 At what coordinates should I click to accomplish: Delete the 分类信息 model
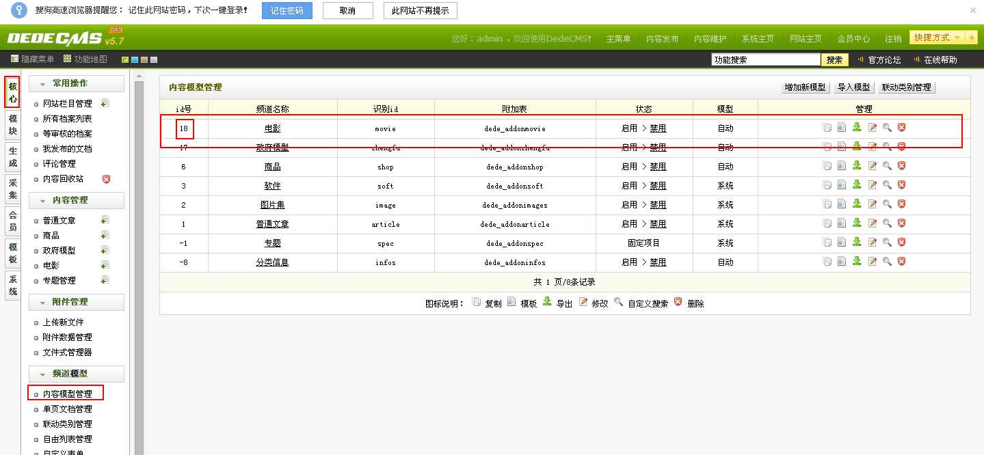pyautogui.click(x=901, y=262)
